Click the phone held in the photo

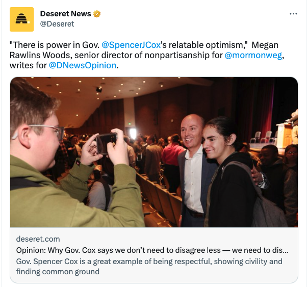tap(107, 143)
